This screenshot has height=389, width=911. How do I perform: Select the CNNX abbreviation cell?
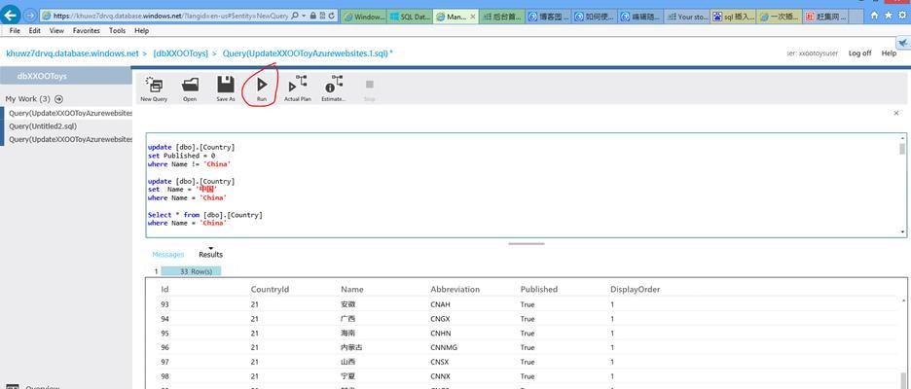coord(440,376)
